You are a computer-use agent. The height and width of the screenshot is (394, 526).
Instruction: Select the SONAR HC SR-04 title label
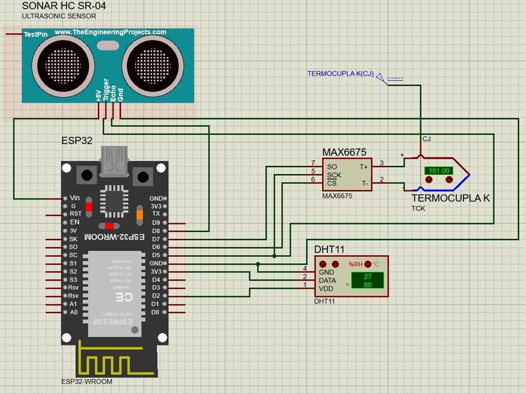64,6
